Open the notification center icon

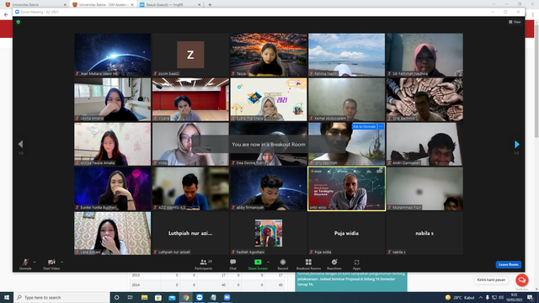pyautogui.click(x=530, y=297)
